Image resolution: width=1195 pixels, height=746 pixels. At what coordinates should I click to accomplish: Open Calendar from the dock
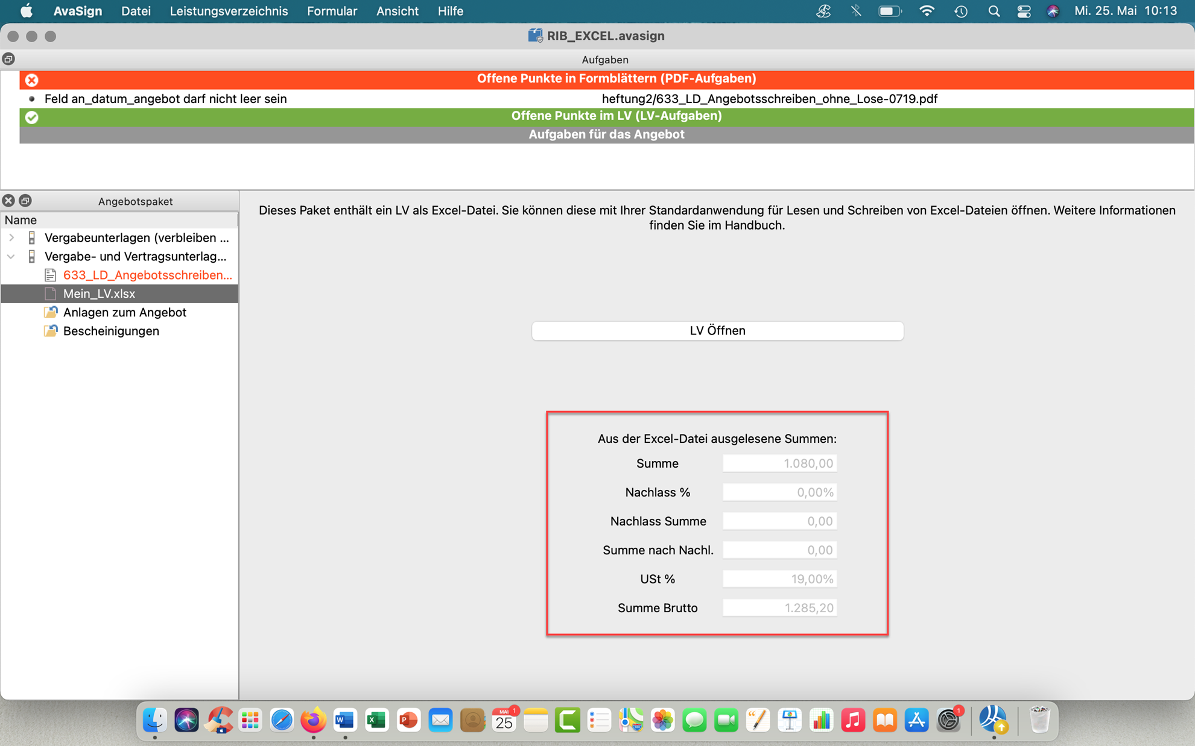(x=504, y=720)
